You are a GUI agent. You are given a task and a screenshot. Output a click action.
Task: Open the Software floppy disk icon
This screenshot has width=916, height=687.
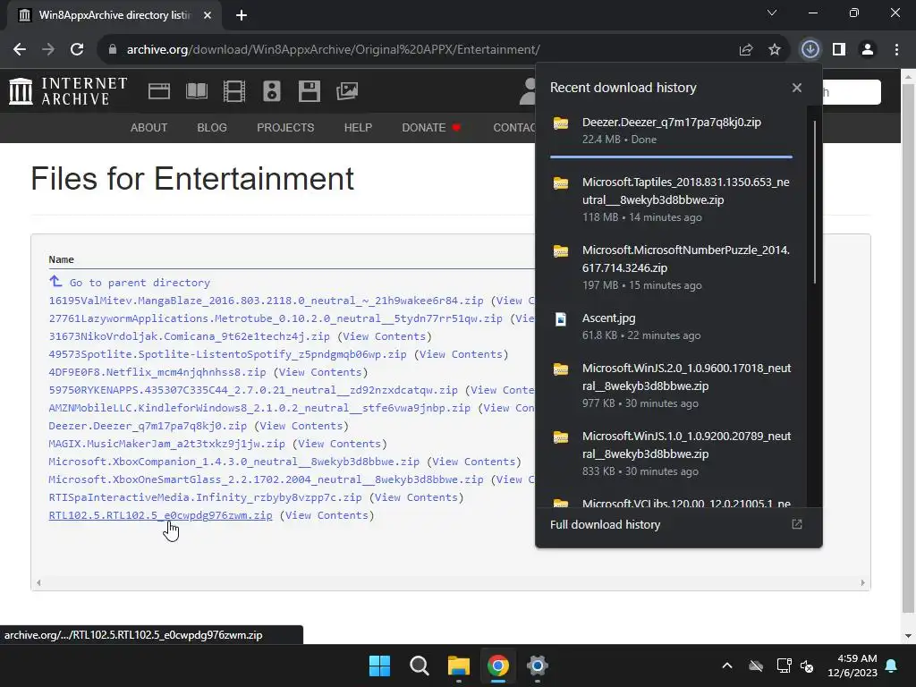[x=309, y=91]
